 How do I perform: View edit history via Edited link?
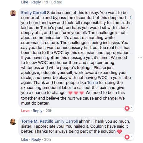pyautogui.click(x=57, y=2)
